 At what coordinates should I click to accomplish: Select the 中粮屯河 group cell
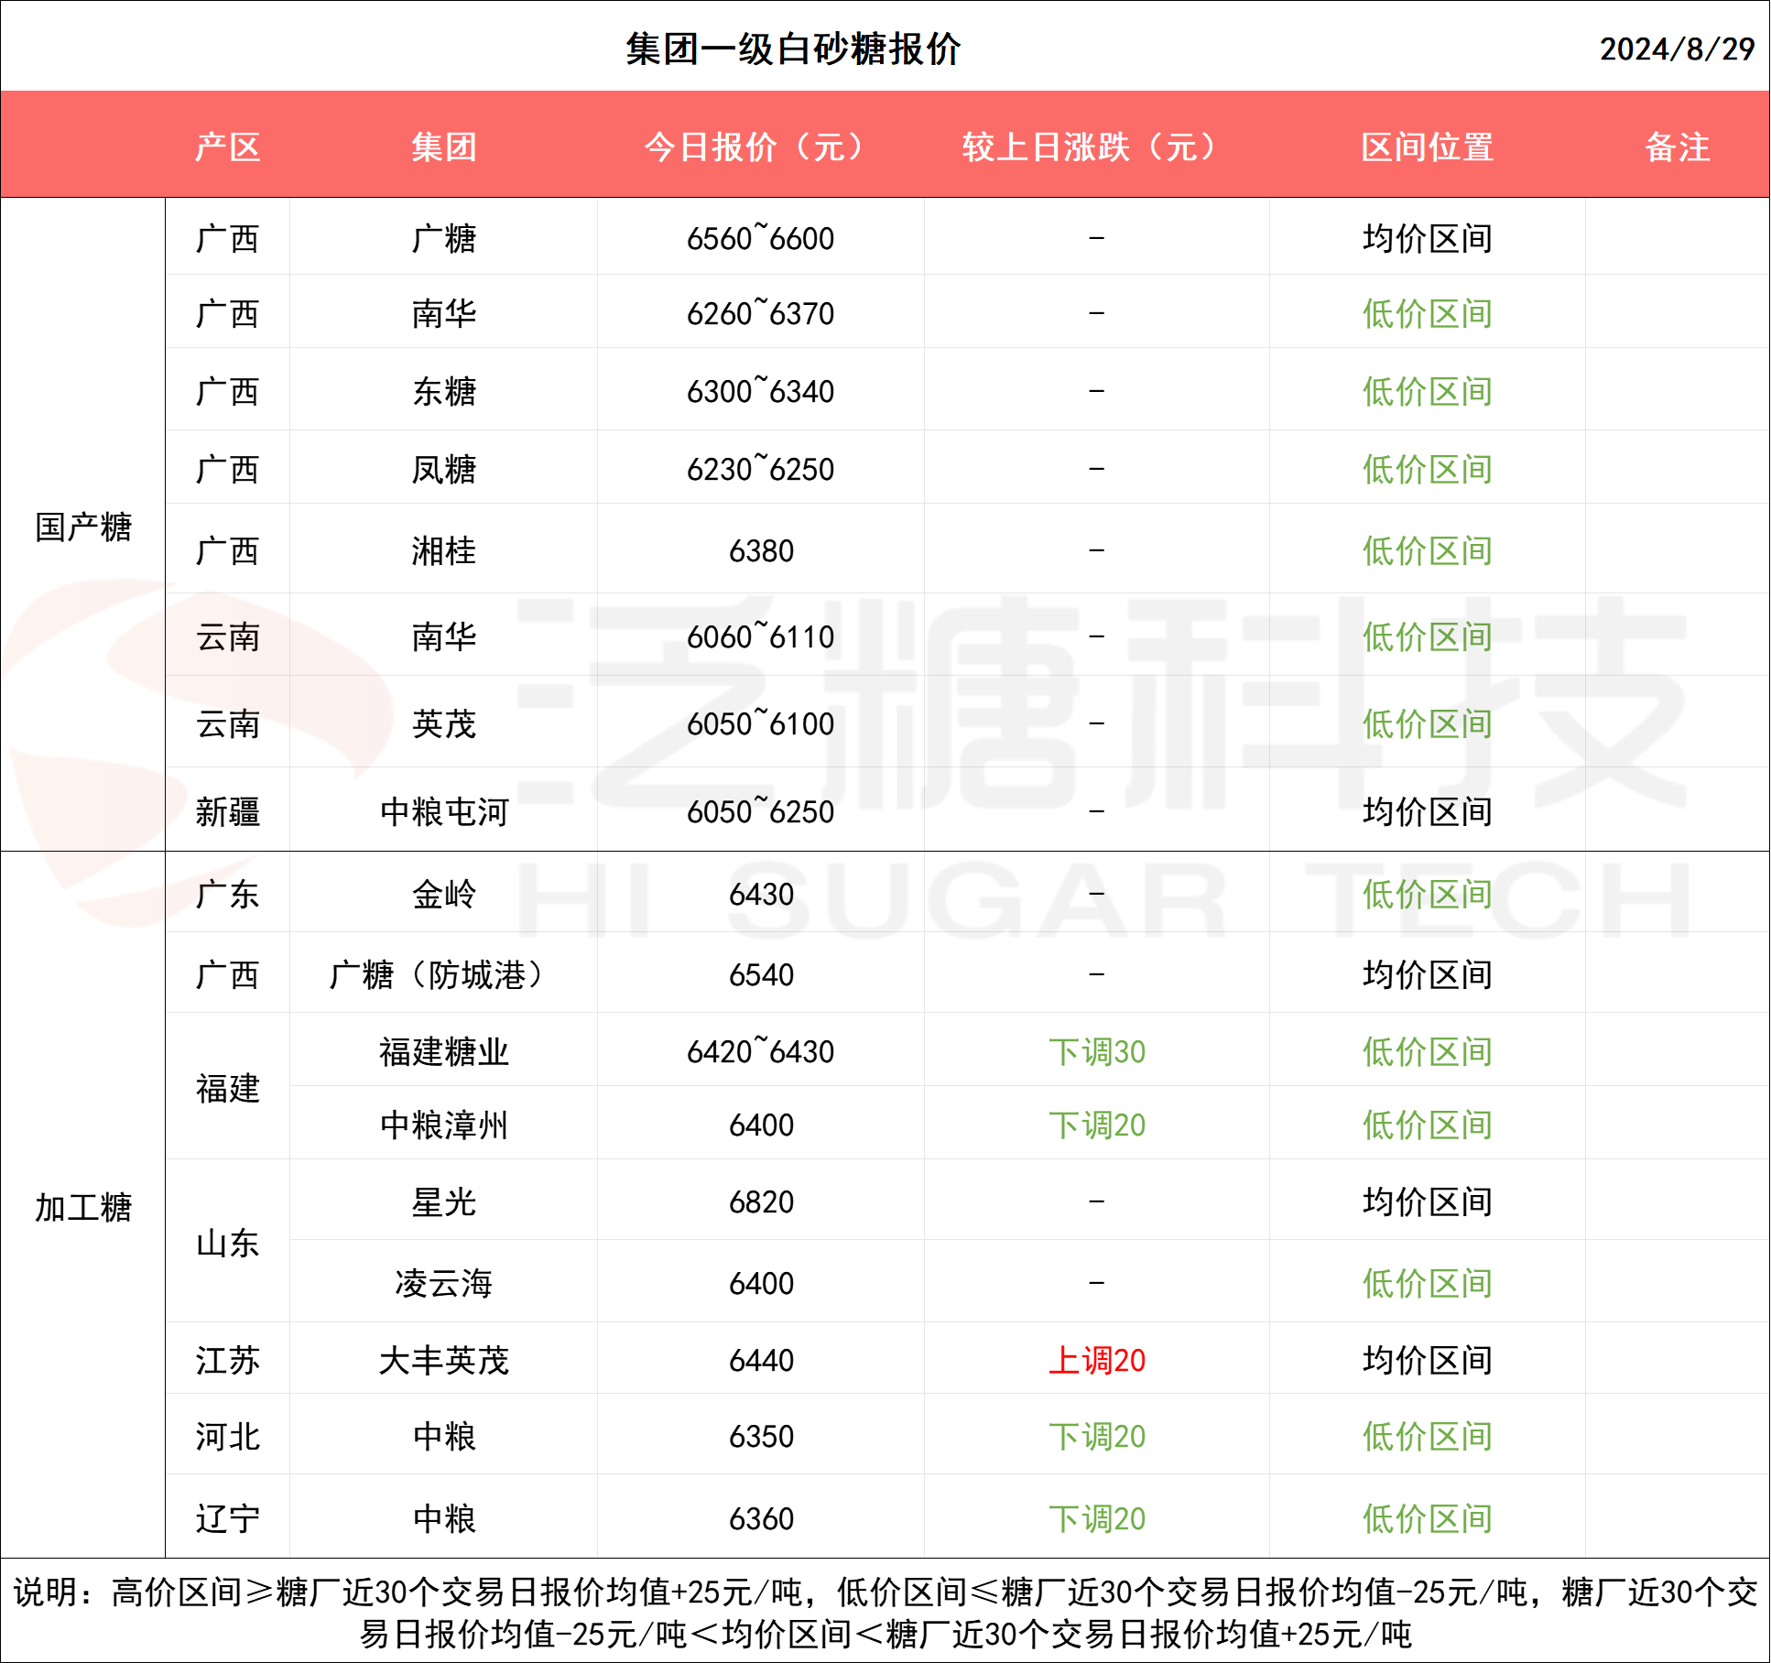[x=443, y=811]
